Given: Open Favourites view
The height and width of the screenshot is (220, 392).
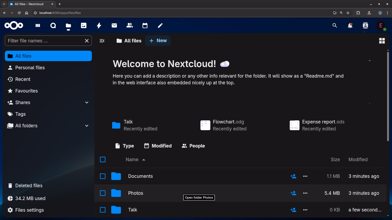Looking at the screenshot, I should pyautogui.click(x=48, y=91).
